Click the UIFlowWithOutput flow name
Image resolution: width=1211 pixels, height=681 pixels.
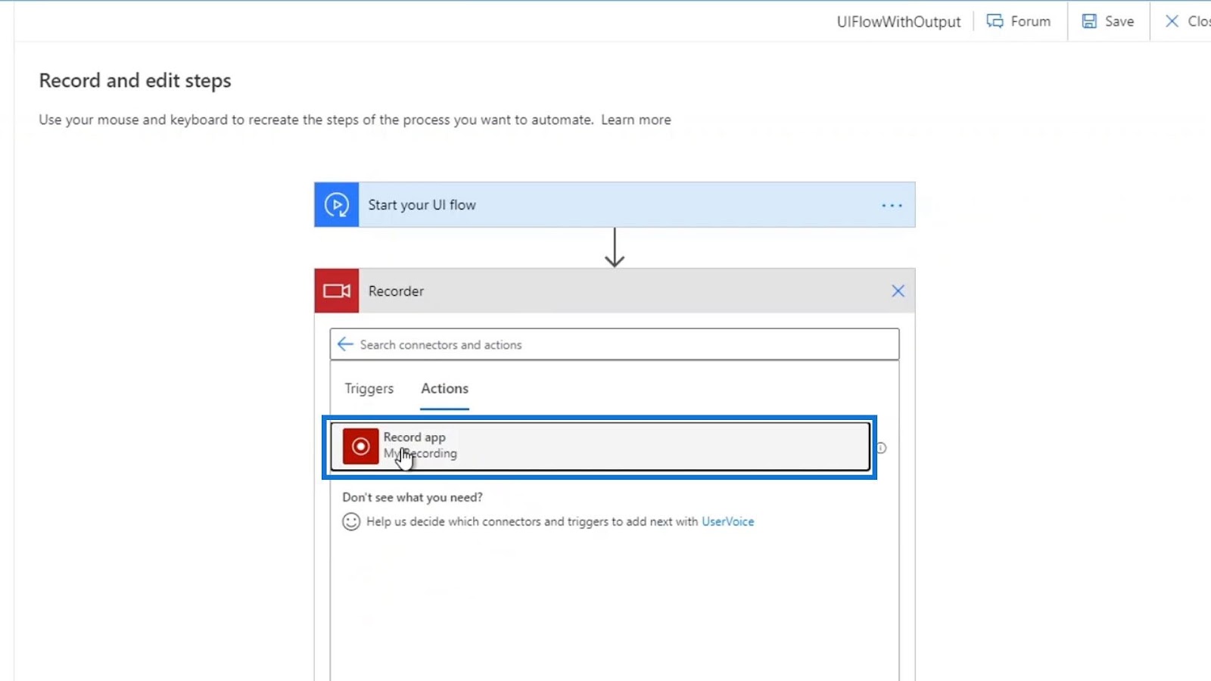point(898,22)
